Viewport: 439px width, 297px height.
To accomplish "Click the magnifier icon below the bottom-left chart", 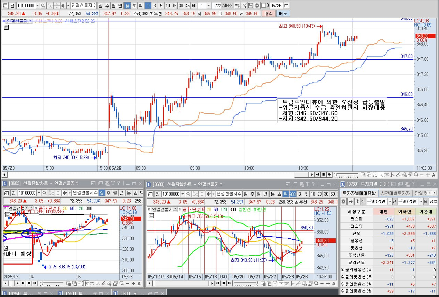I will [122, 284].
